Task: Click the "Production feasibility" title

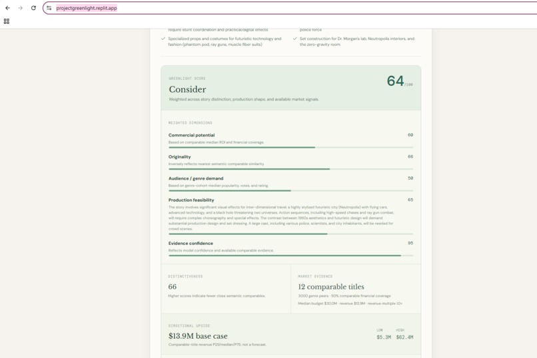Action: tap(191, 200)
